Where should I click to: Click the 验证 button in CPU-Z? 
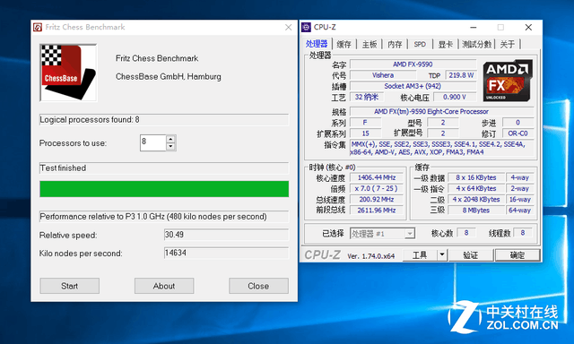point(470,255)
